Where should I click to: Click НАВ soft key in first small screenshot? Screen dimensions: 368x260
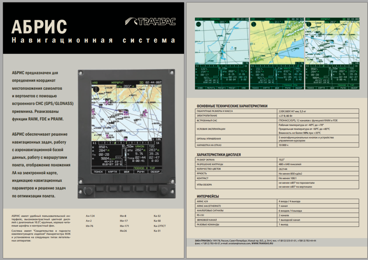point(243,88)
